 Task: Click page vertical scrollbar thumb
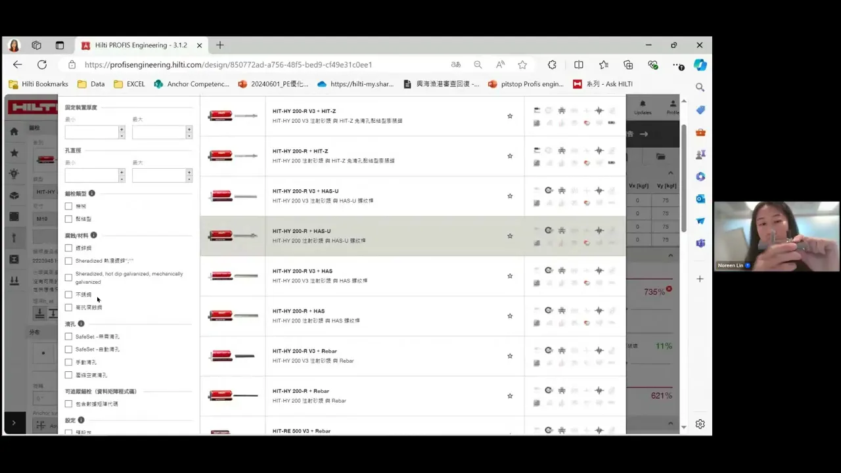pos(683,177)
